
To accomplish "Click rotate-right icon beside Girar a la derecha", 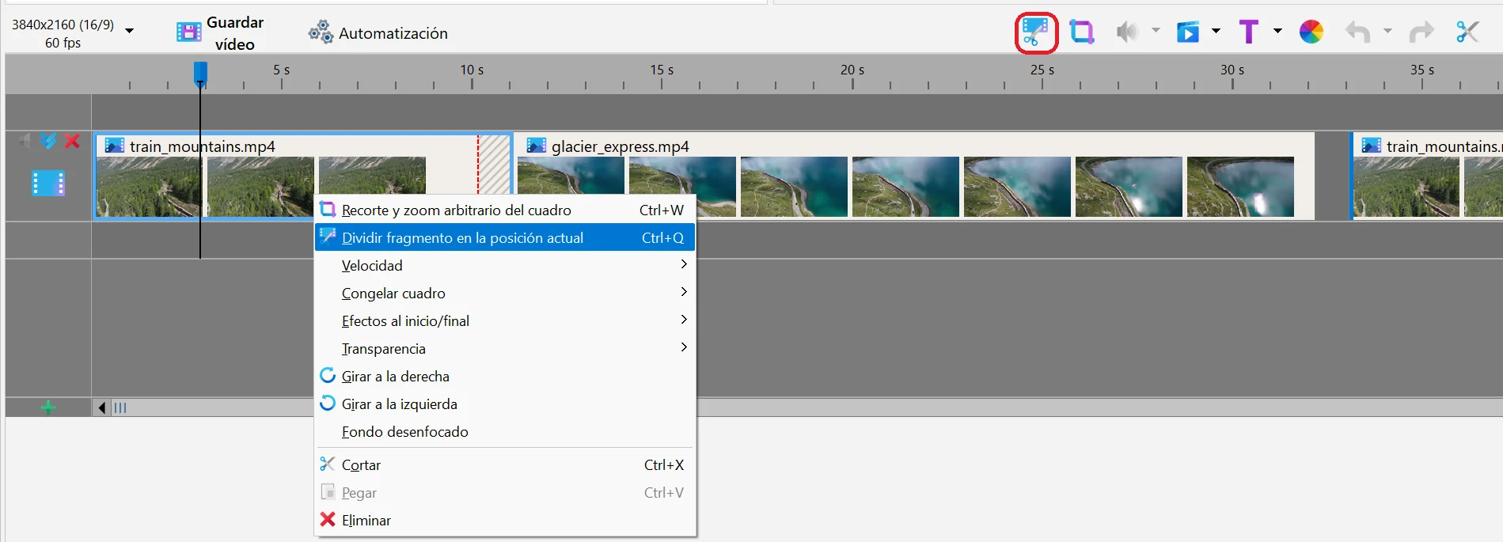I will 328,375.
